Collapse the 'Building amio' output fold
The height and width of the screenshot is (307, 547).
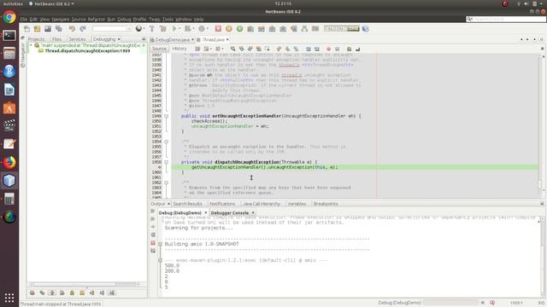pyautogui.click(x=160, y=244)
